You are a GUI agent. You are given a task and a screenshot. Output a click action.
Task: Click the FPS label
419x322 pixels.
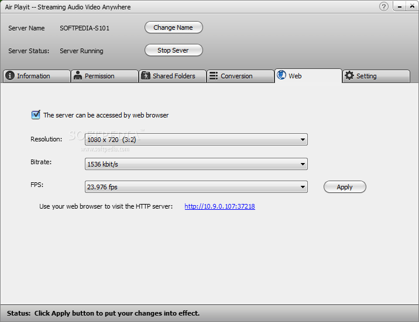[37, 185]
